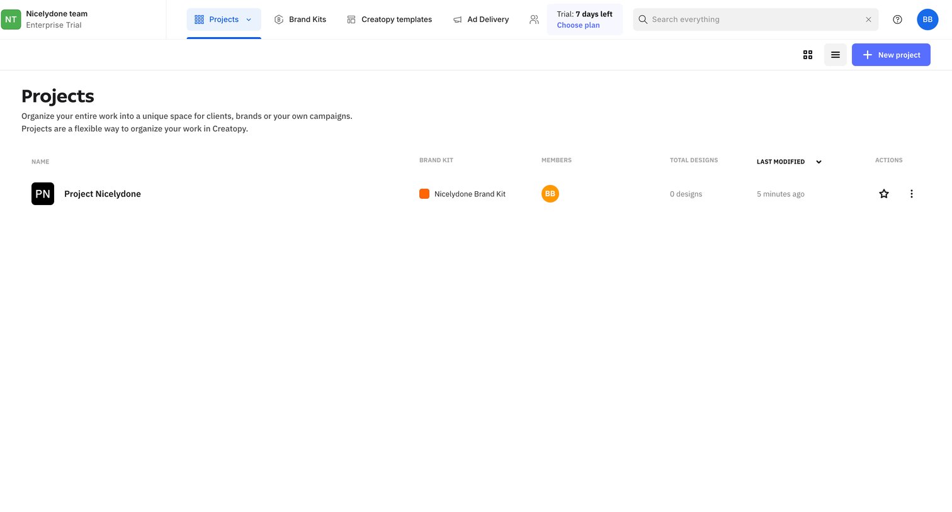Click the Trial 7 days left text
The height and width of the screenshot is (512, 952).
[584, 14]
